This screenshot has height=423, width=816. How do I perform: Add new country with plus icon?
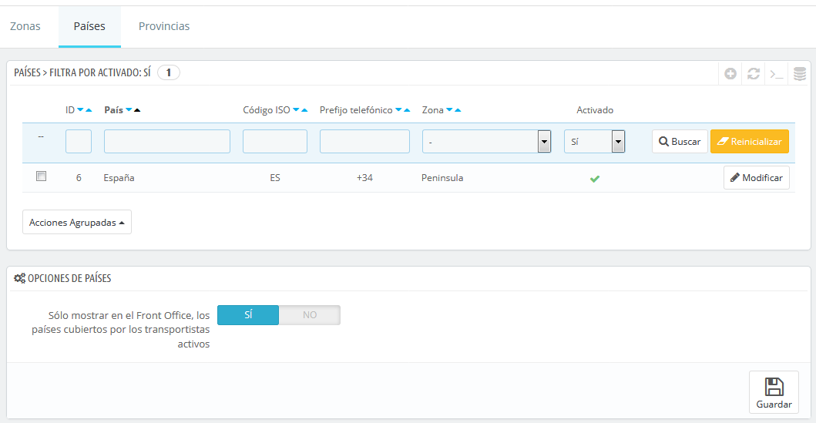point(730,74)
